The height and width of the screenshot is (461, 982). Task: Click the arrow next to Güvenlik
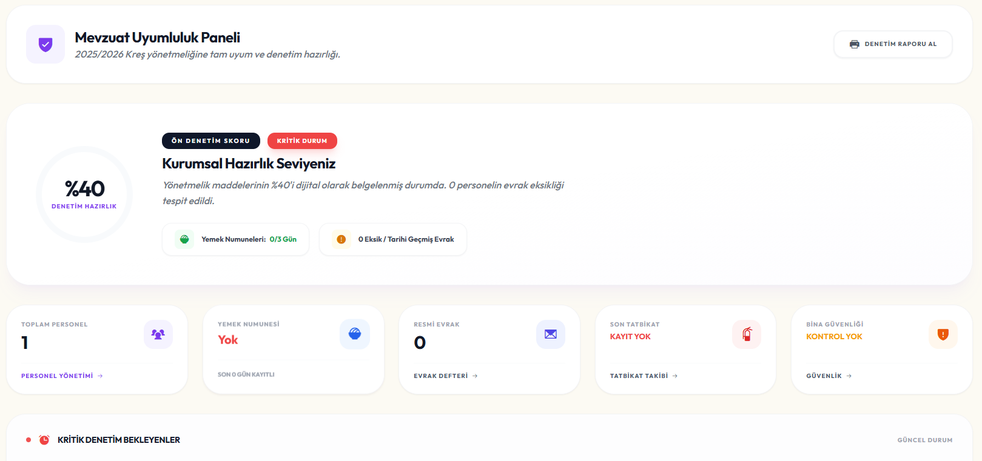pos(849,376)
